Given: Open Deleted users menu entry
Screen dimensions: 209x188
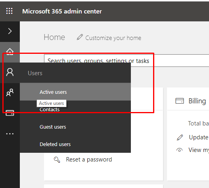Looking at the screenshot, I should [75, 144].
